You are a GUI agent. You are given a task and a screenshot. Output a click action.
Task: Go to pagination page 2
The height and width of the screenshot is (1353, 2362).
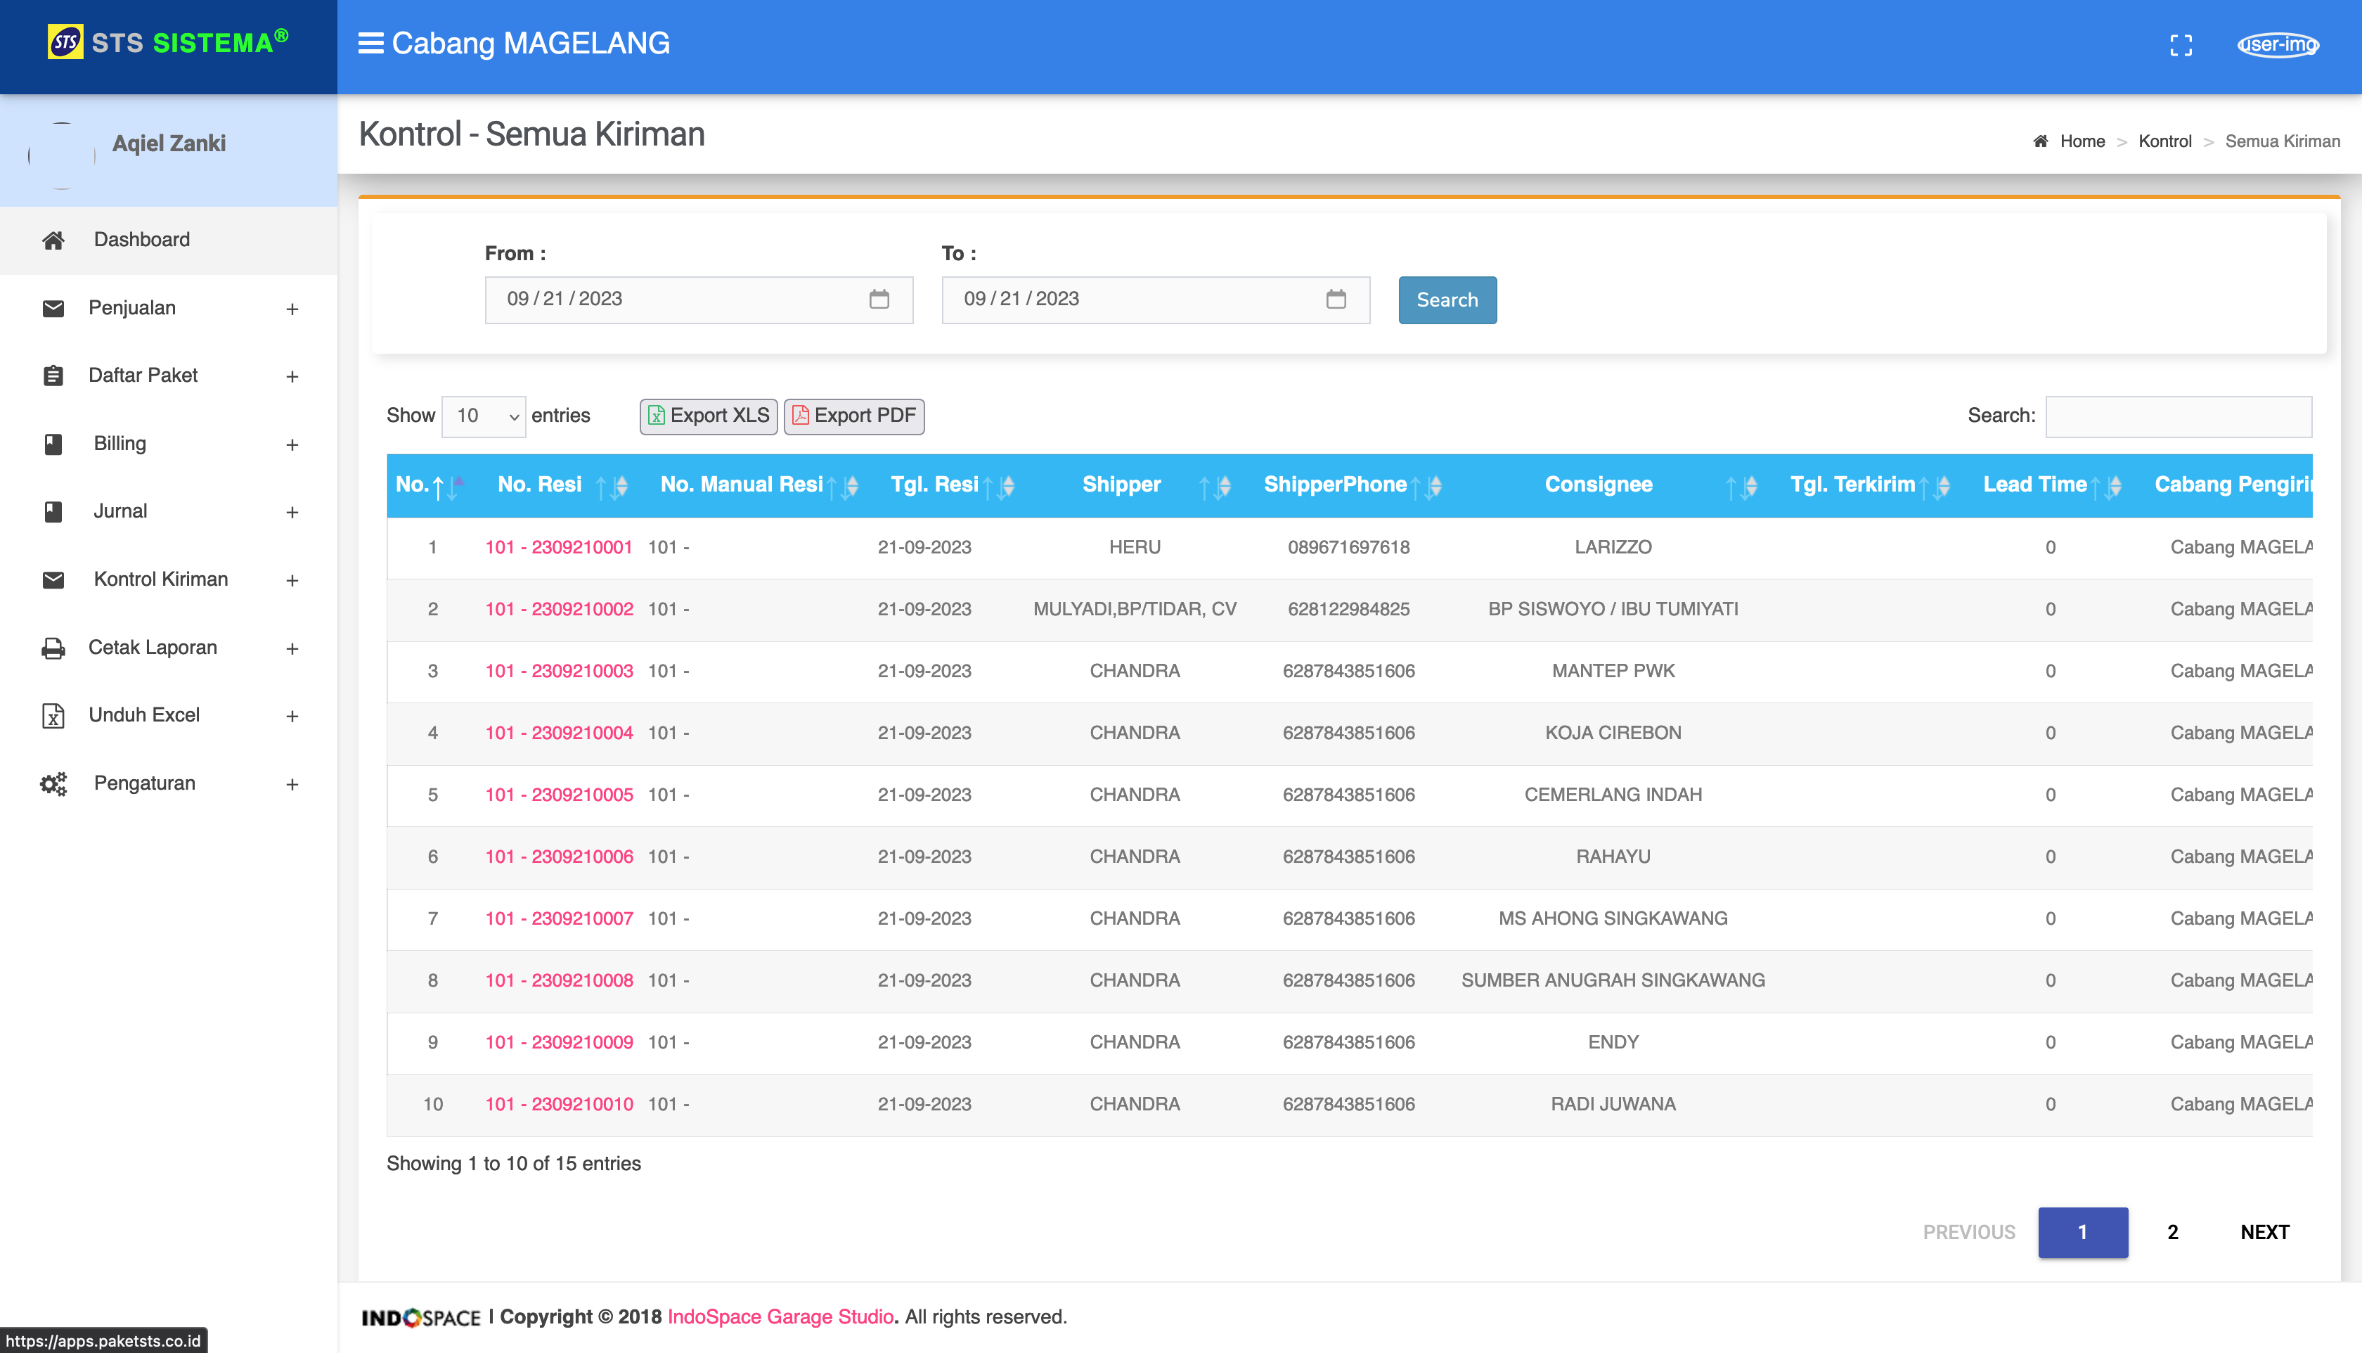click(2172, 1232)
